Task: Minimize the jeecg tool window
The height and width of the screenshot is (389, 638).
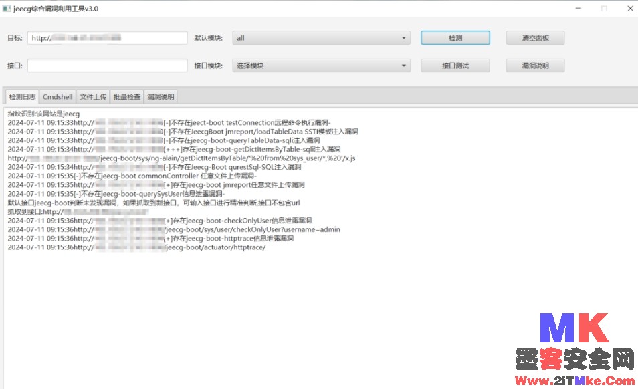Action: point(578,9)
